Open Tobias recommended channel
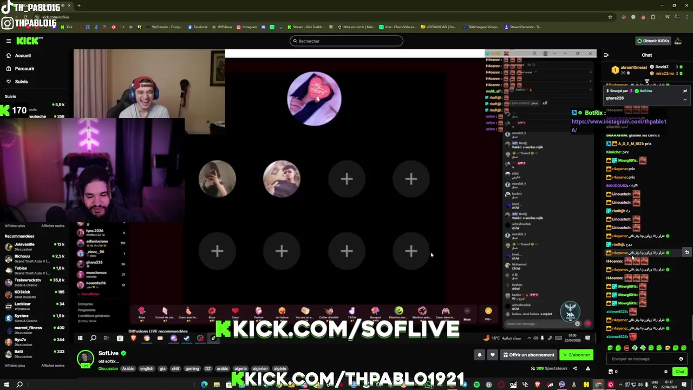Viewport: 693px width, 390px height. point(34,270)
